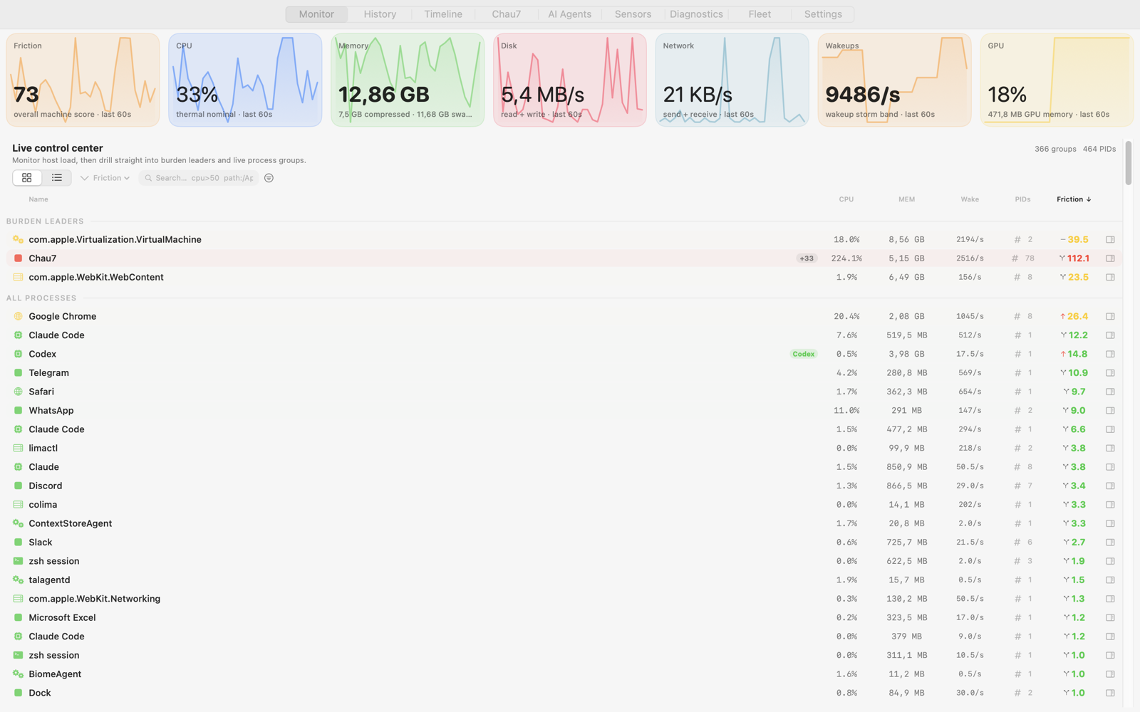Switch to list view layout icon
Viewport: 1140px width, 712px height.
click(57, 178)
